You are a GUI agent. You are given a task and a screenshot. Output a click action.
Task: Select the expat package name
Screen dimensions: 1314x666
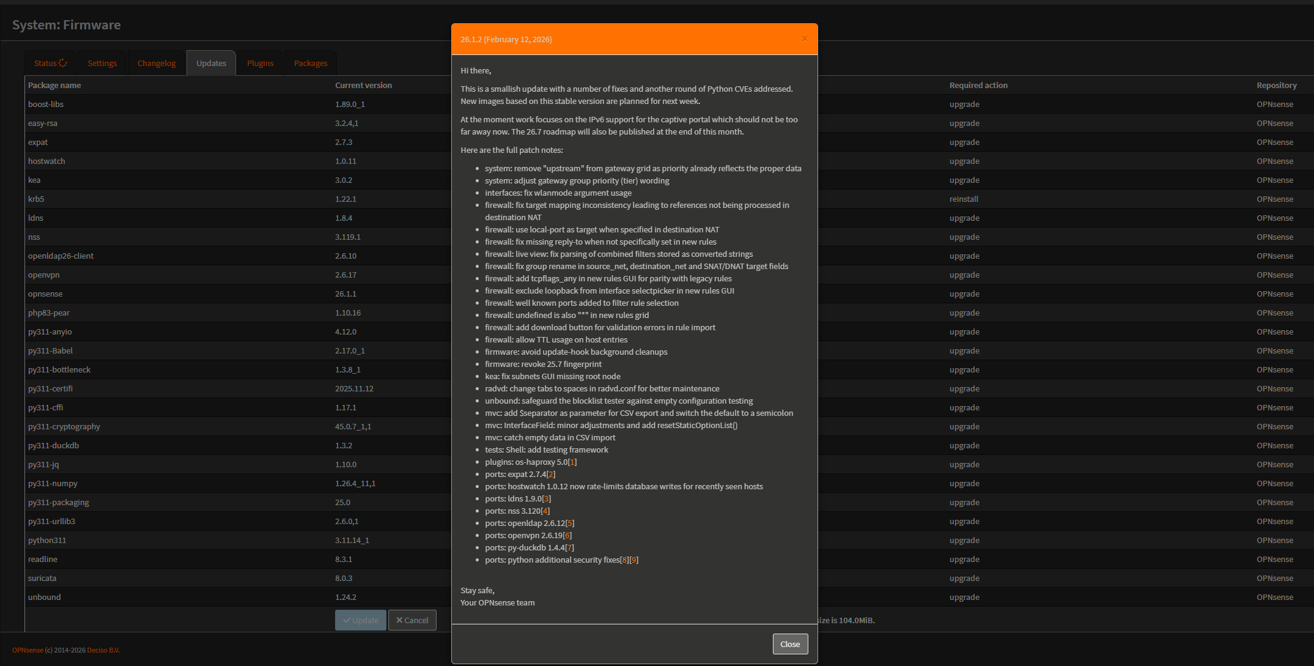click(x=38, y=142)
